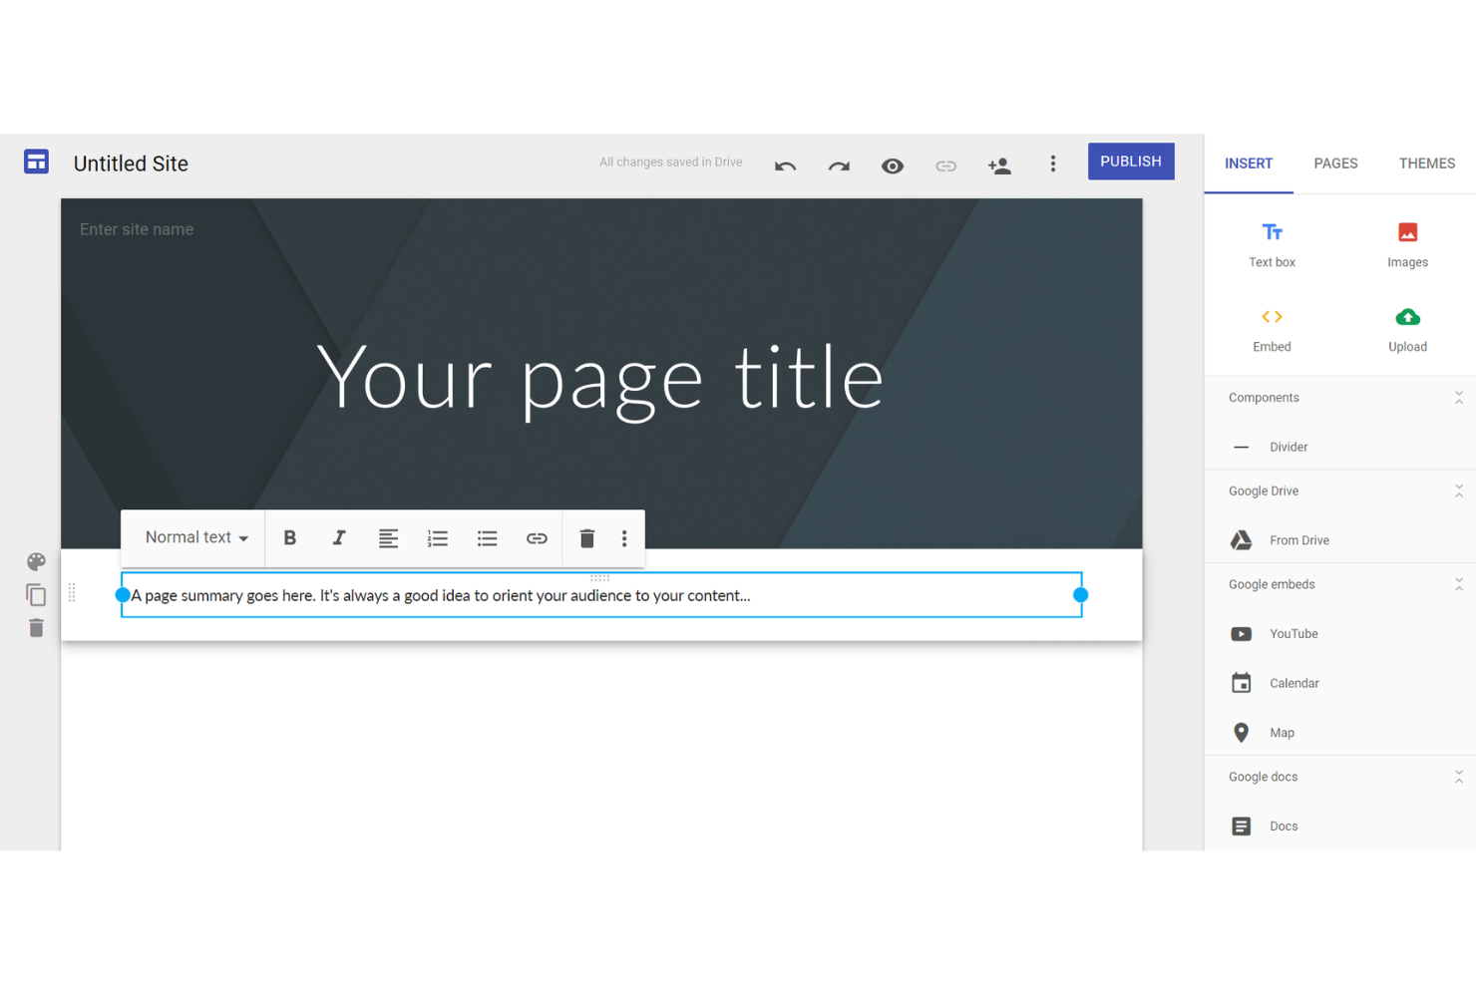Insert a Docs file

[1284, 825]
